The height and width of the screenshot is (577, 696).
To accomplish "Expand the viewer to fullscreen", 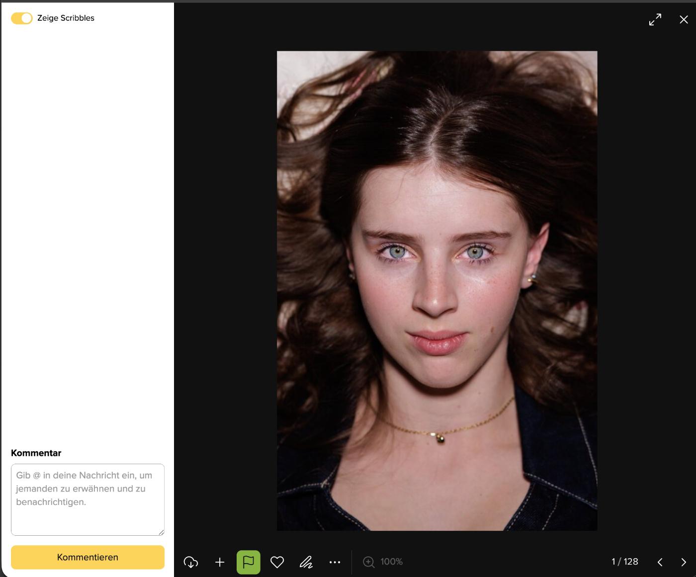I will (x=655, y=19).
